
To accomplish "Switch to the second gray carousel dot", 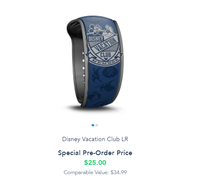I will 97,125.
